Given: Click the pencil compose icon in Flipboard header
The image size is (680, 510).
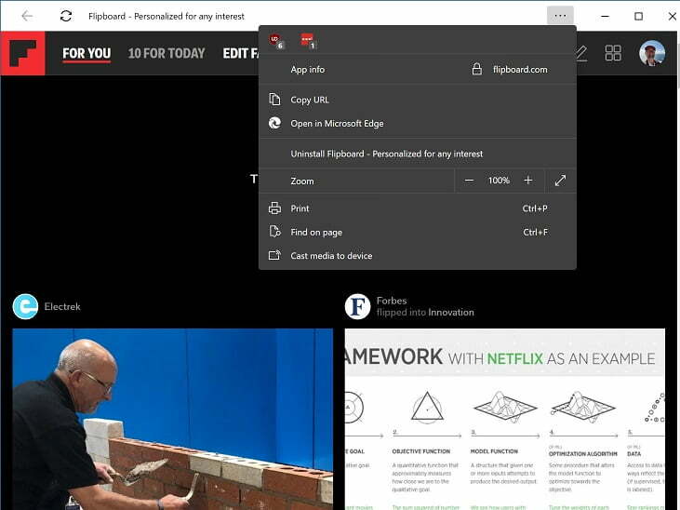Looking at the screenshot, I should (x=580, y=53).
